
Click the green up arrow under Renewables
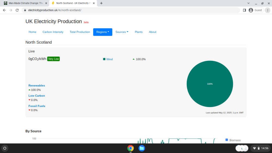click(x=29, y=90)
